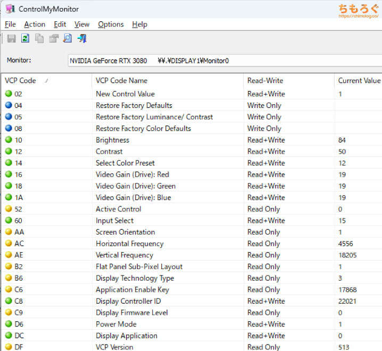Click the Find magnifier toolbar icon
This screenshot has width=382, height=351.
coord(68,38)
